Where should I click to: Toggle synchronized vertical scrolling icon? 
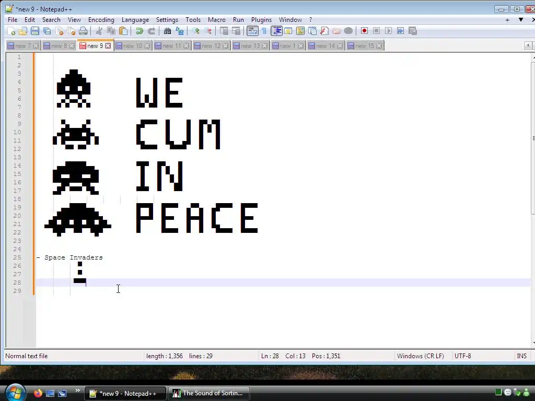tap(224, 31)
